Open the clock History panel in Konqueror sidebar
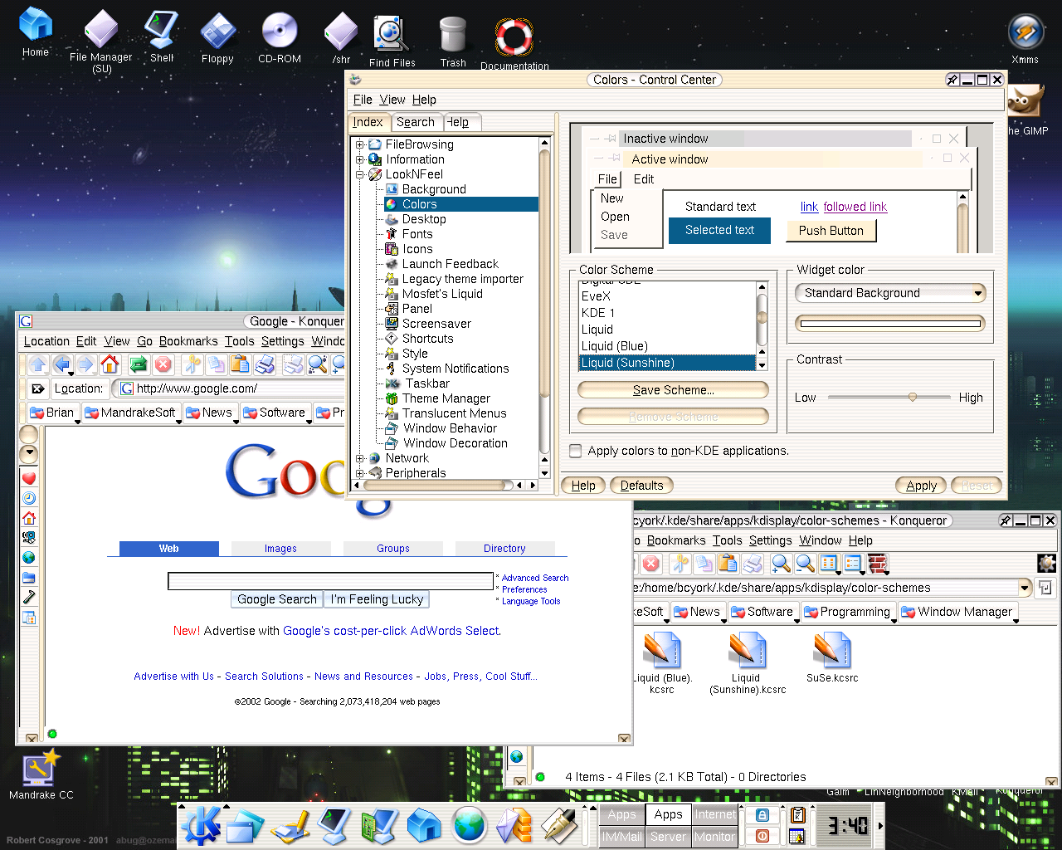 pos(29,498)
